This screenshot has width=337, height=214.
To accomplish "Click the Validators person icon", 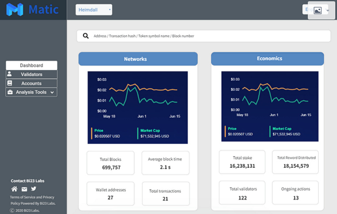I will click(x=10, y=74).
